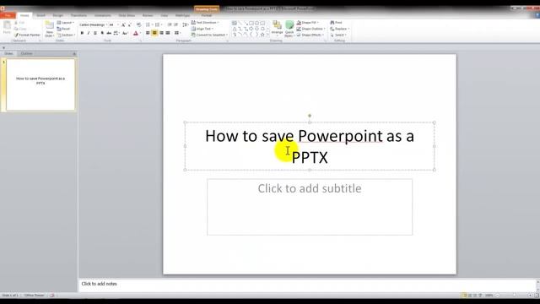Open Shape Effects menu
Screen dimensions: 540x304
point(310,35)
